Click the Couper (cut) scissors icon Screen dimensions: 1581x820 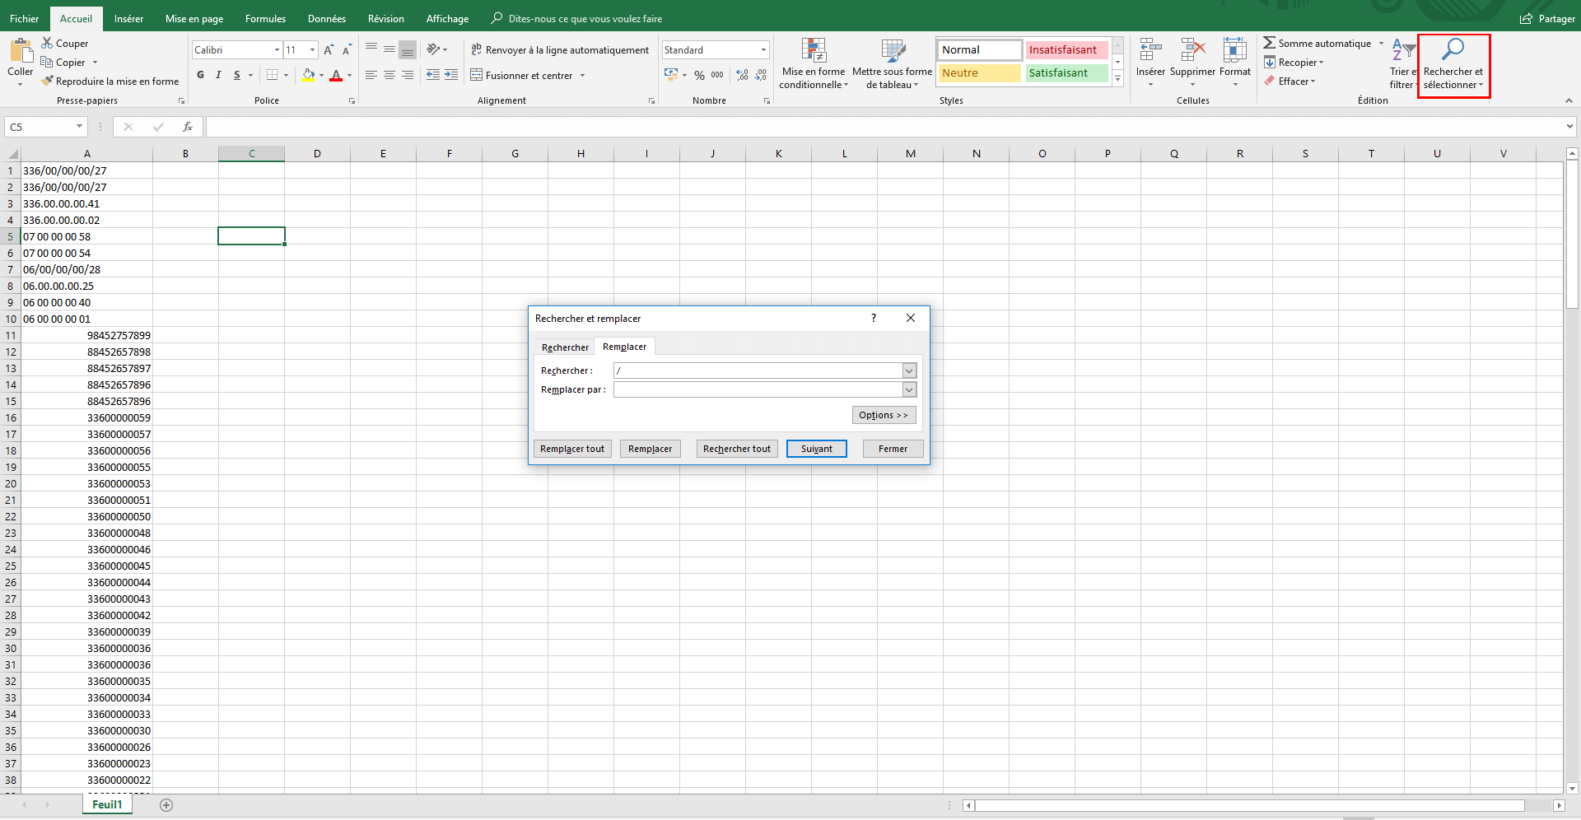(47, 43)
